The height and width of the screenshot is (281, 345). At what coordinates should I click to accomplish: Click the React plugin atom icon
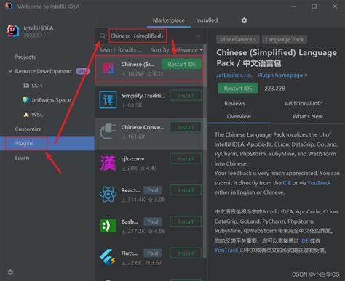[108, 194]
